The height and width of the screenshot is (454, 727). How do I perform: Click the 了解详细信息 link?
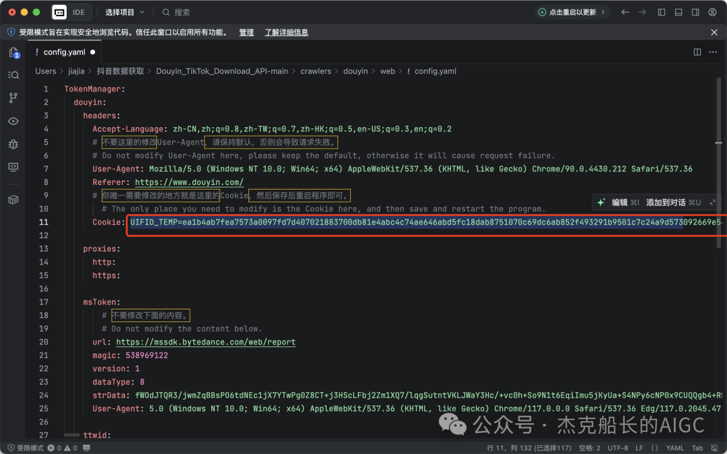pyautogui.click(x=287, y=32)
